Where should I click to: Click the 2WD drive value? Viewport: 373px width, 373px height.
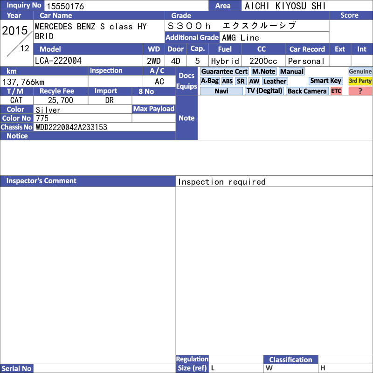(x=154, y=61)
